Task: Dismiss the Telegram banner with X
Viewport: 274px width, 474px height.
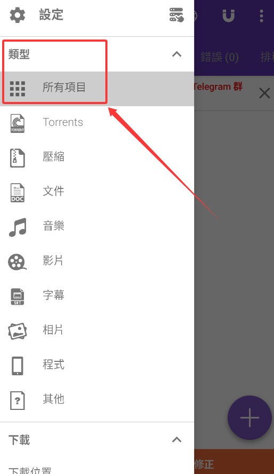Action: tap(264, 93)
